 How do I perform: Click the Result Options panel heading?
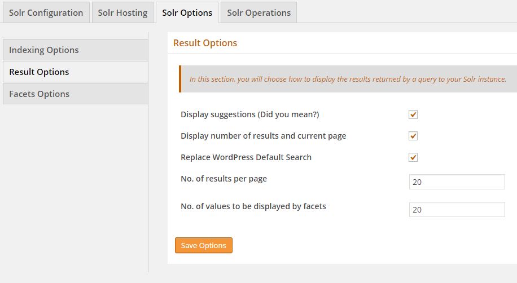pyautogui.click(x=205, y=43)
